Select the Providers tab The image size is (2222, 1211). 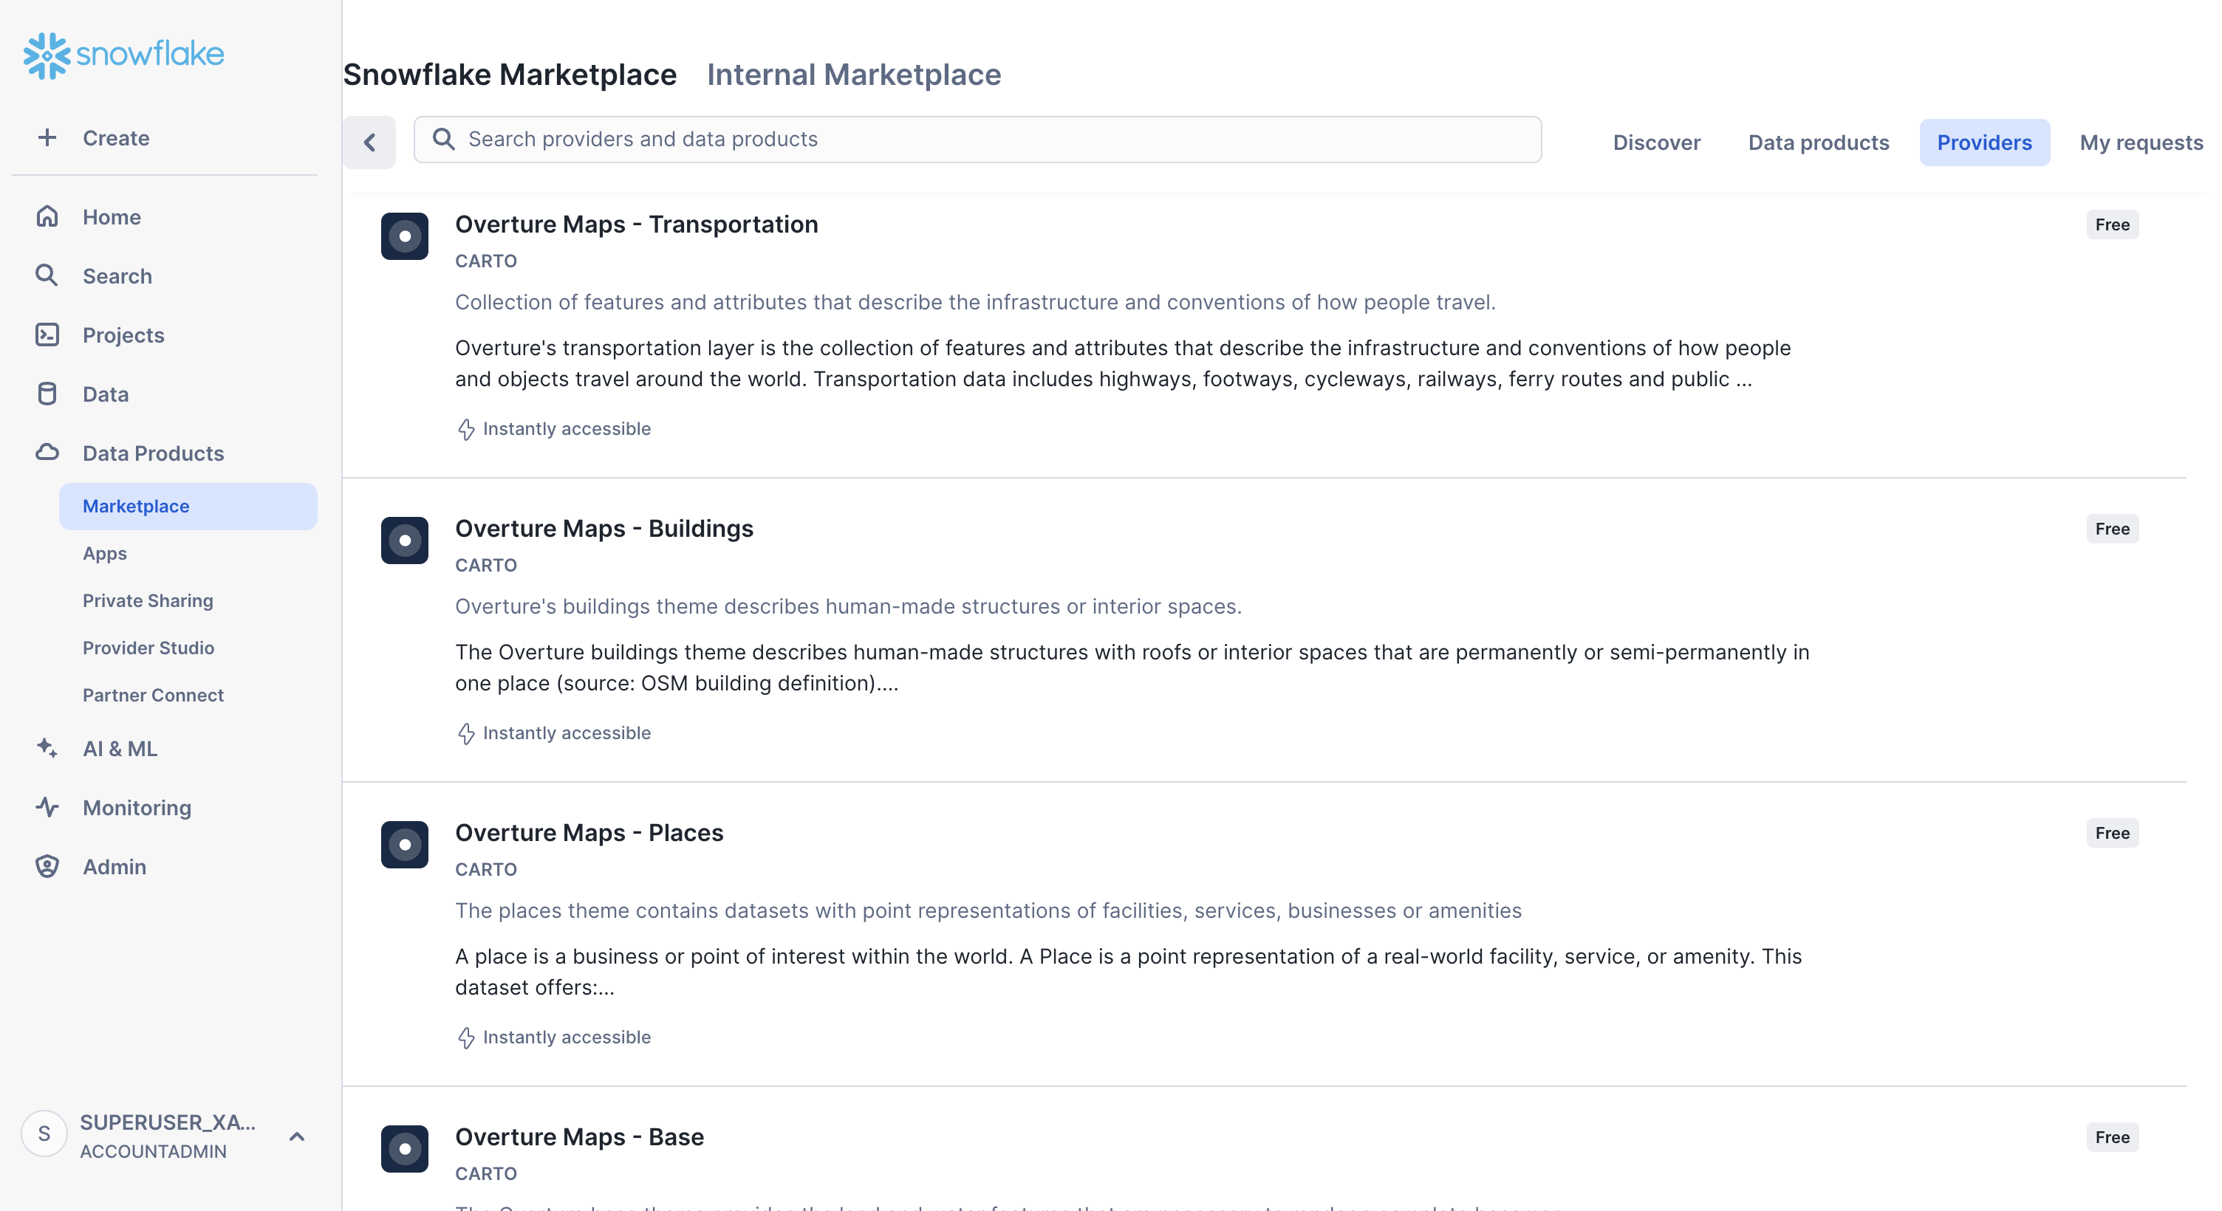click(x=1984, y=143)
